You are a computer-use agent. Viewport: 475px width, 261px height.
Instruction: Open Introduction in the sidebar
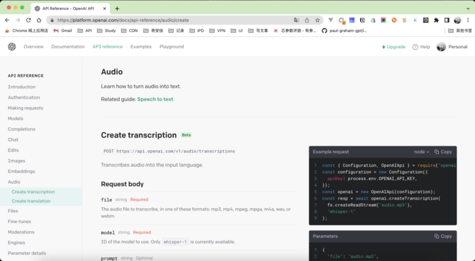click(x=22, y=87)
